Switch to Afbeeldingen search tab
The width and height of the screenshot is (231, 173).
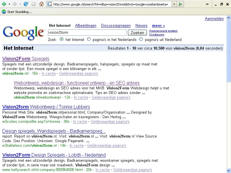[85, 26]
